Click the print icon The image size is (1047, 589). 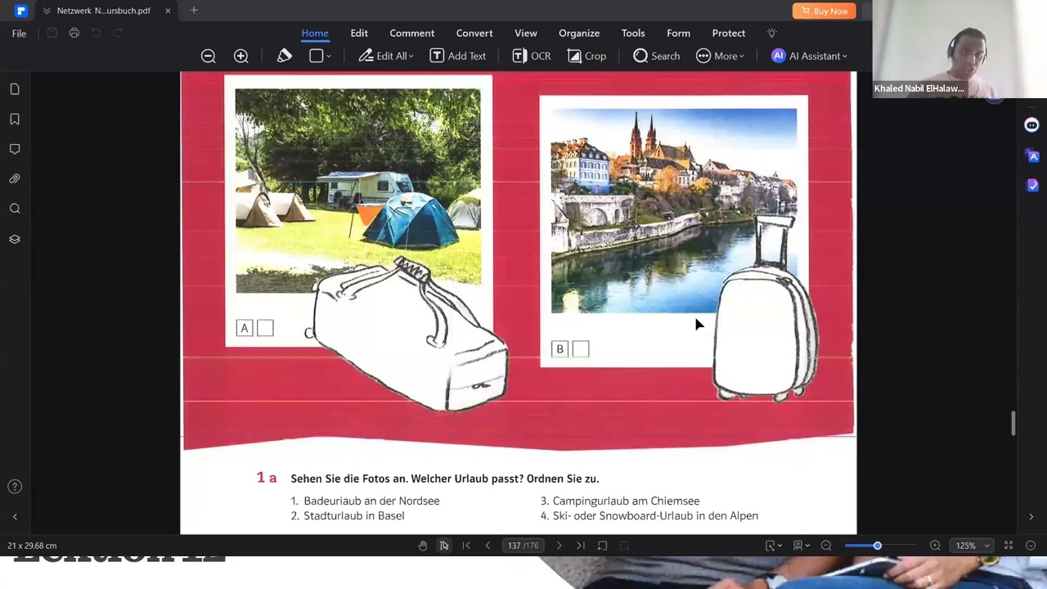[74, 33]
